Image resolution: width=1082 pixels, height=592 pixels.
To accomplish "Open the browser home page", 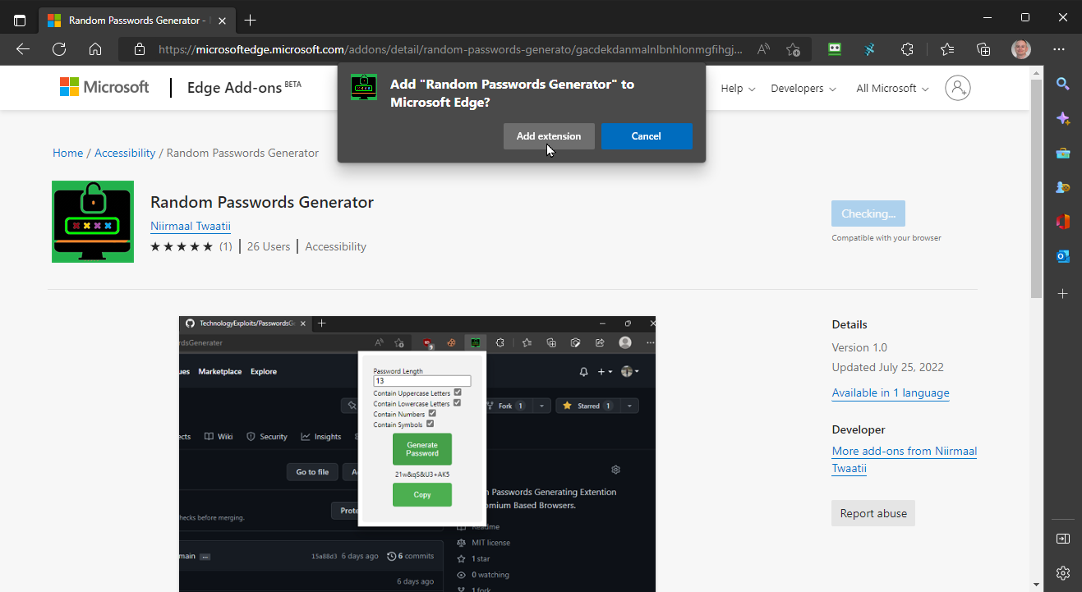I will pos(95,49).
